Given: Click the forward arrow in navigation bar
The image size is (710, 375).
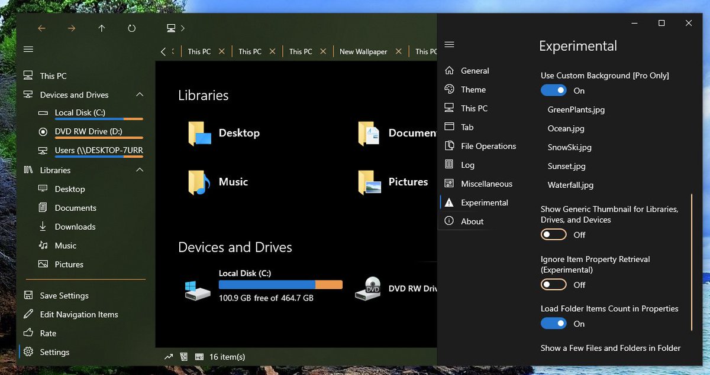Looking at the screenshot, I should point(72,28).
